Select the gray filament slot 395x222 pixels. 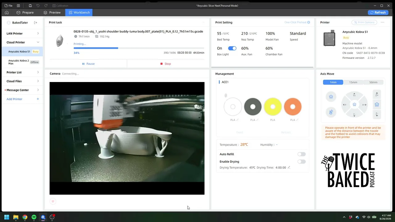click(x=253, y=107)
